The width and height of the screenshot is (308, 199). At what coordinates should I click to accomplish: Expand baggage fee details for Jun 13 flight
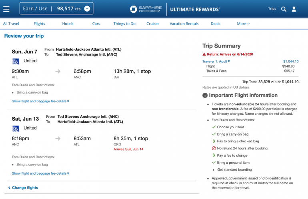pos(40,173)
